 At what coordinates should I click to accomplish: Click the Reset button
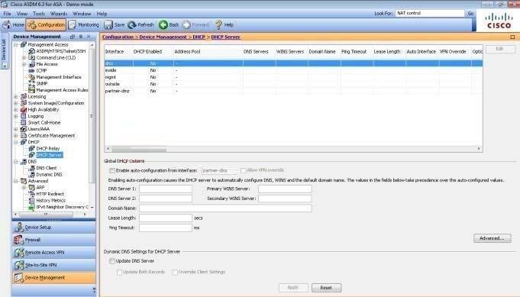(x=326, y=288)
